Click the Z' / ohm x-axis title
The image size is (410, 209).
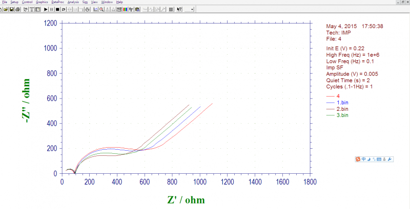coord(186,200)
